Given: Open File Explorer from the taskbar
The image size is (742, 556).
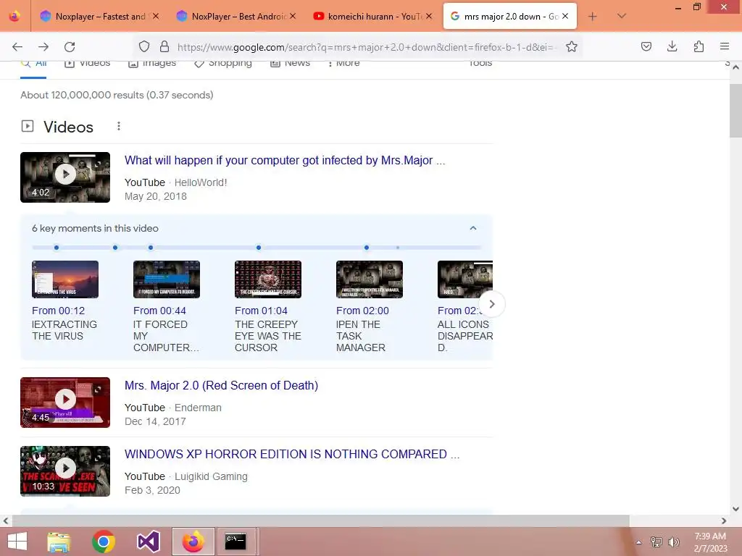Looking at the screenshot, I should [59, 542].
